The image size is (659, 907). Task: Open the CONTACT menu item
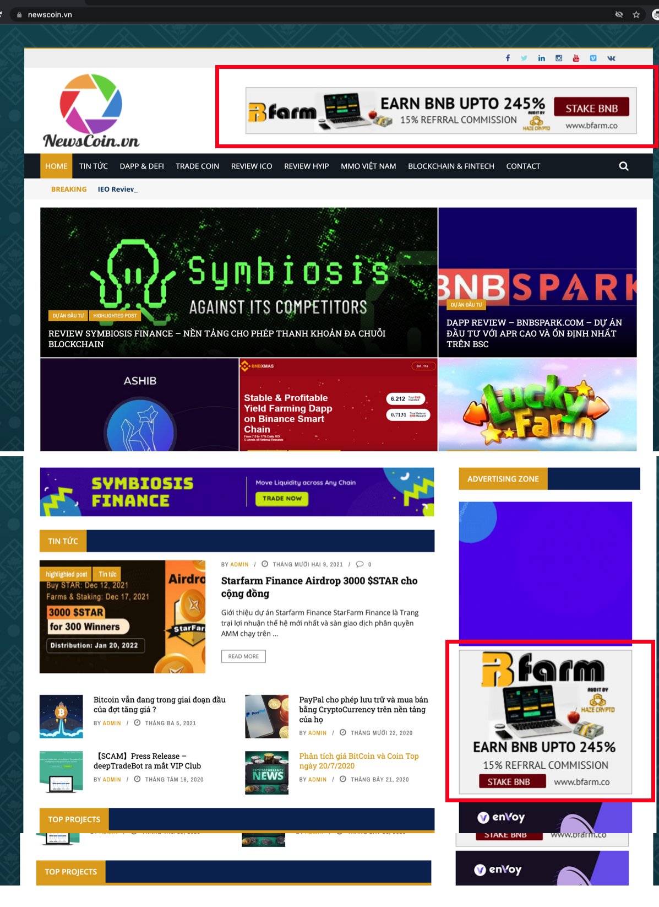[523, 166]
